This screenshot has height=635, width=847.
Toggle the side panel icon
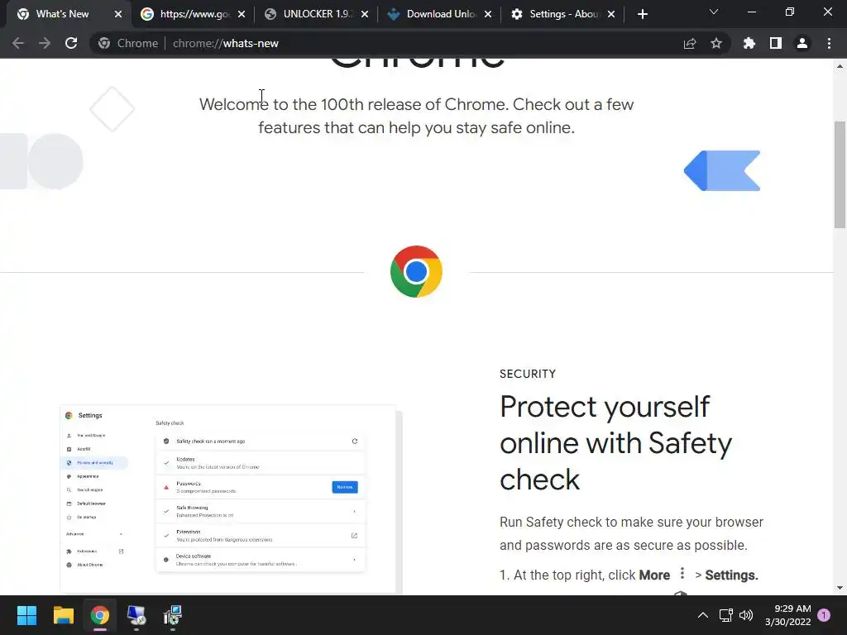[x=775, y=43]
